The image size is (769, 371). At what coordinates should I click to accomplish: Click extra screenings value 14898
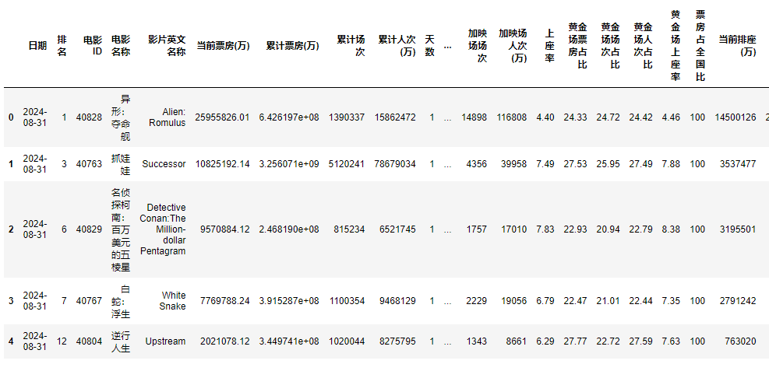click(x=474, y=117)
